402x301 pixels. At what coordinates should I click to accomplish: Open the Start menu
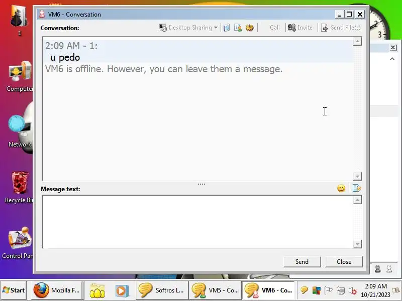14,290
